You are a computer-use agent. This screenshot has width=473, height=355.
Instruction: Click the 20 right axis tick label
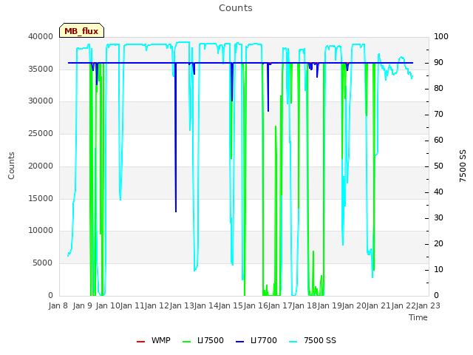(438, 244)
